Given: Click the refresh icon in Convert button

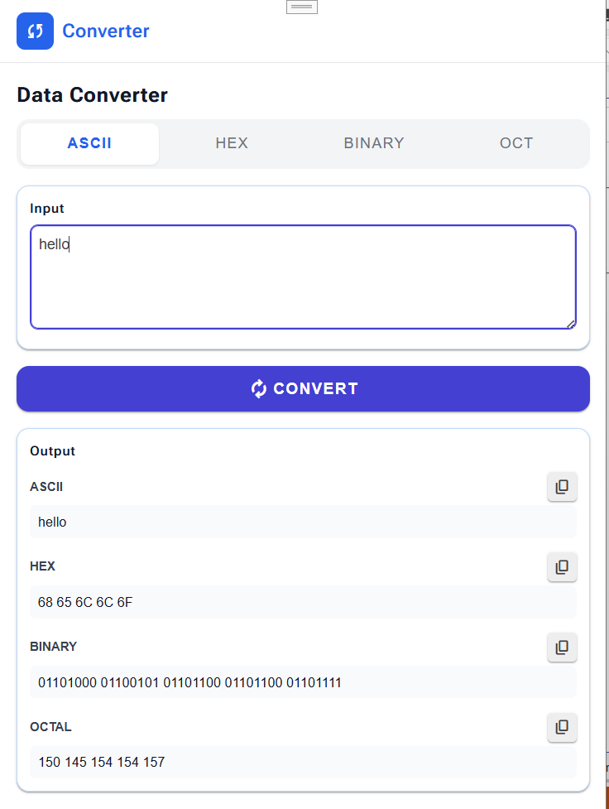Looking at the screenshot, I should [259, 388].
